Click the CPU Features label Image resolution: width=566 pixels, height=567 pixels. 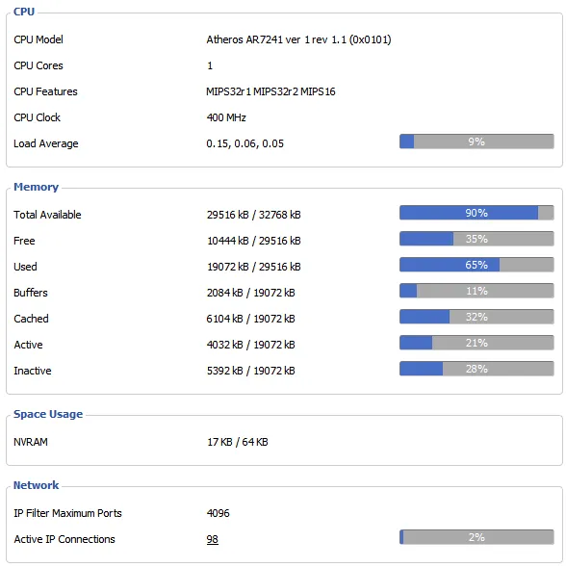click(45, 91)
